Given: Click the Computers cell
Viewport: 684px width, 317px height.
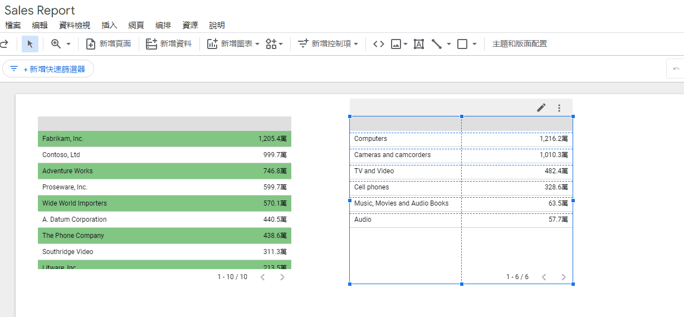Looking at the screenshot, I should tap(370, 139).
